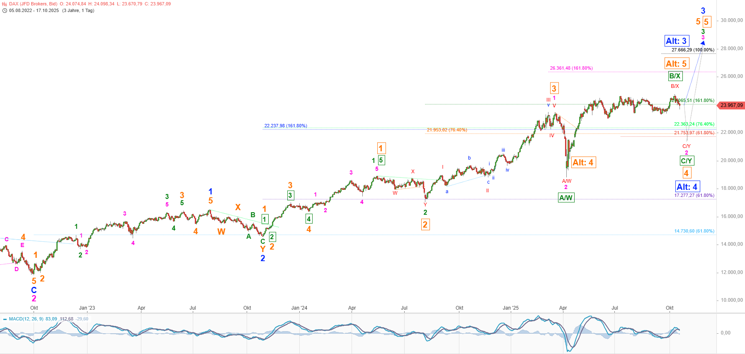Click the candlestick chart-type icon beside DAX
The image size is (745, 354).
coord(5,4)
